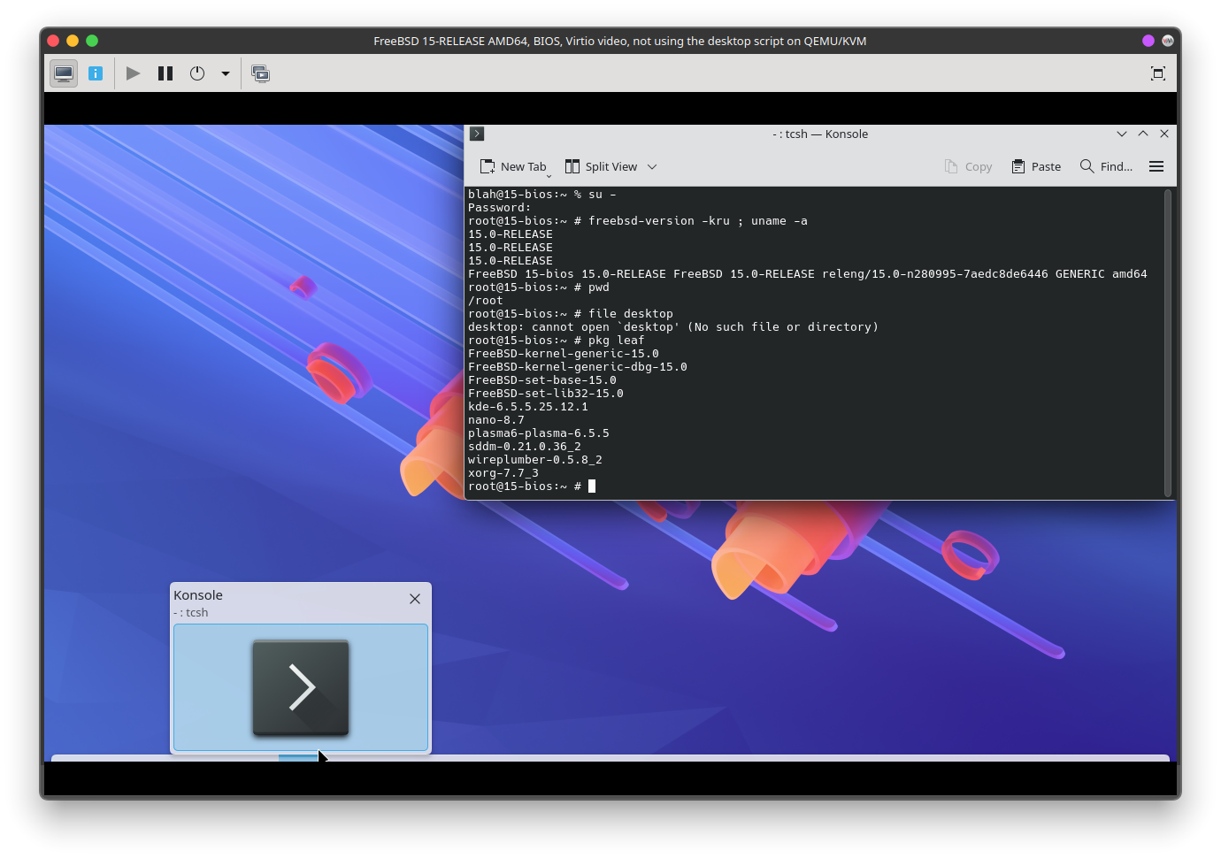Open the shutdown options dropdown arrow
The image size is (1221, 858).
[x=226, y=73]
